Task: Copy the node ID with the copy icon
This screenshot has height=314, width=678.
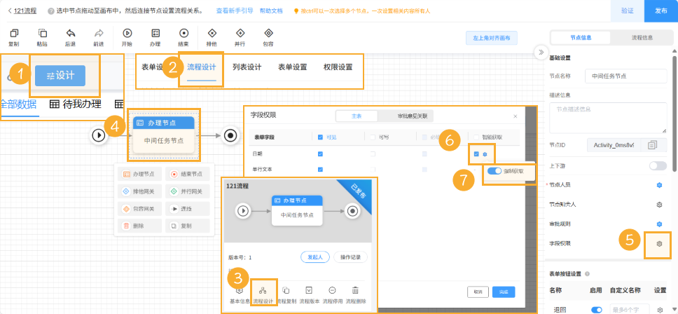Action: [x=653, y=145]
